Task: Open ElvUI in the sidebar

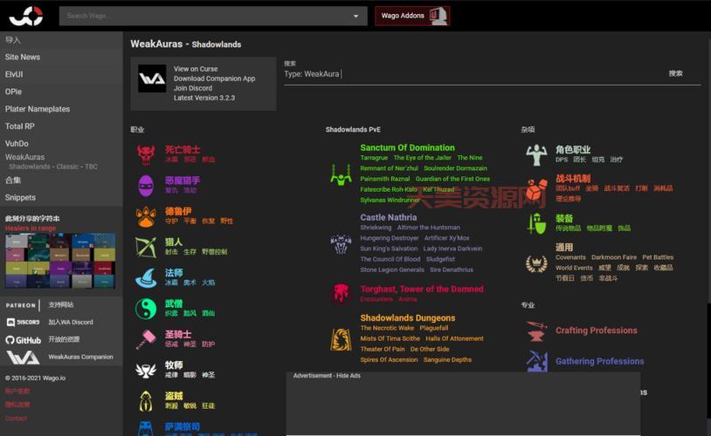Action: coord(14,74)
